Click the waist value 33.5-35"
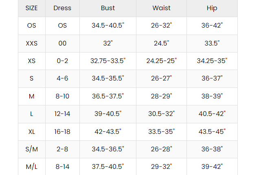 [x=161, y=131]
